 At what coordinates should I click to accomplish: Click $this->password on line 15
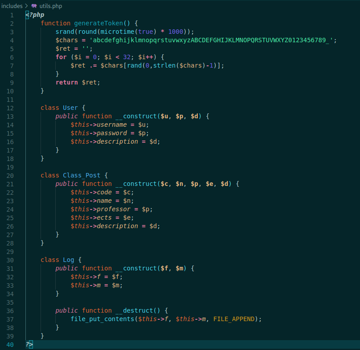click(x=99, y=133)
